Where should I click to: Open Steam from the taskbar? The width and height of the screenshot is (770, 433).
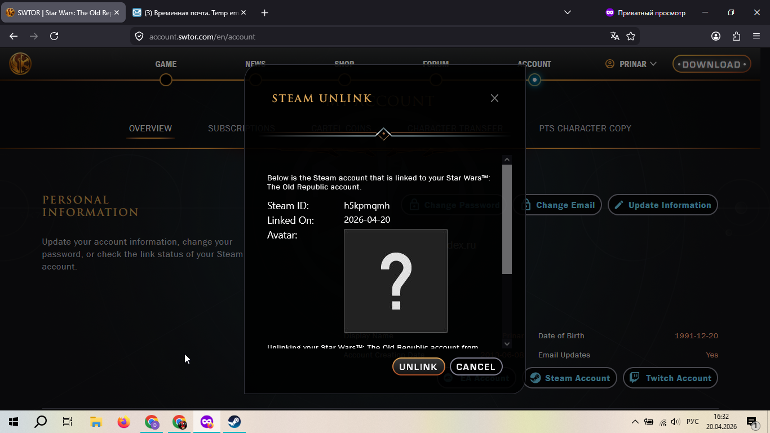[234, 422]
